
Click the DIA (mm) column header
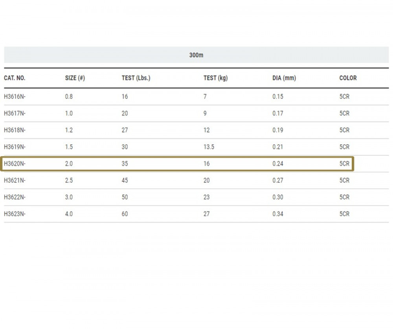coord(284,78)
